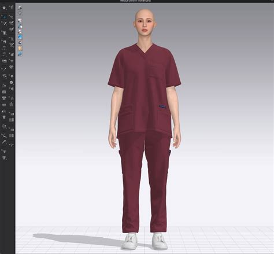Click the avatar's white sneakers
Screen dimensions: 274x254
(144, 241)
